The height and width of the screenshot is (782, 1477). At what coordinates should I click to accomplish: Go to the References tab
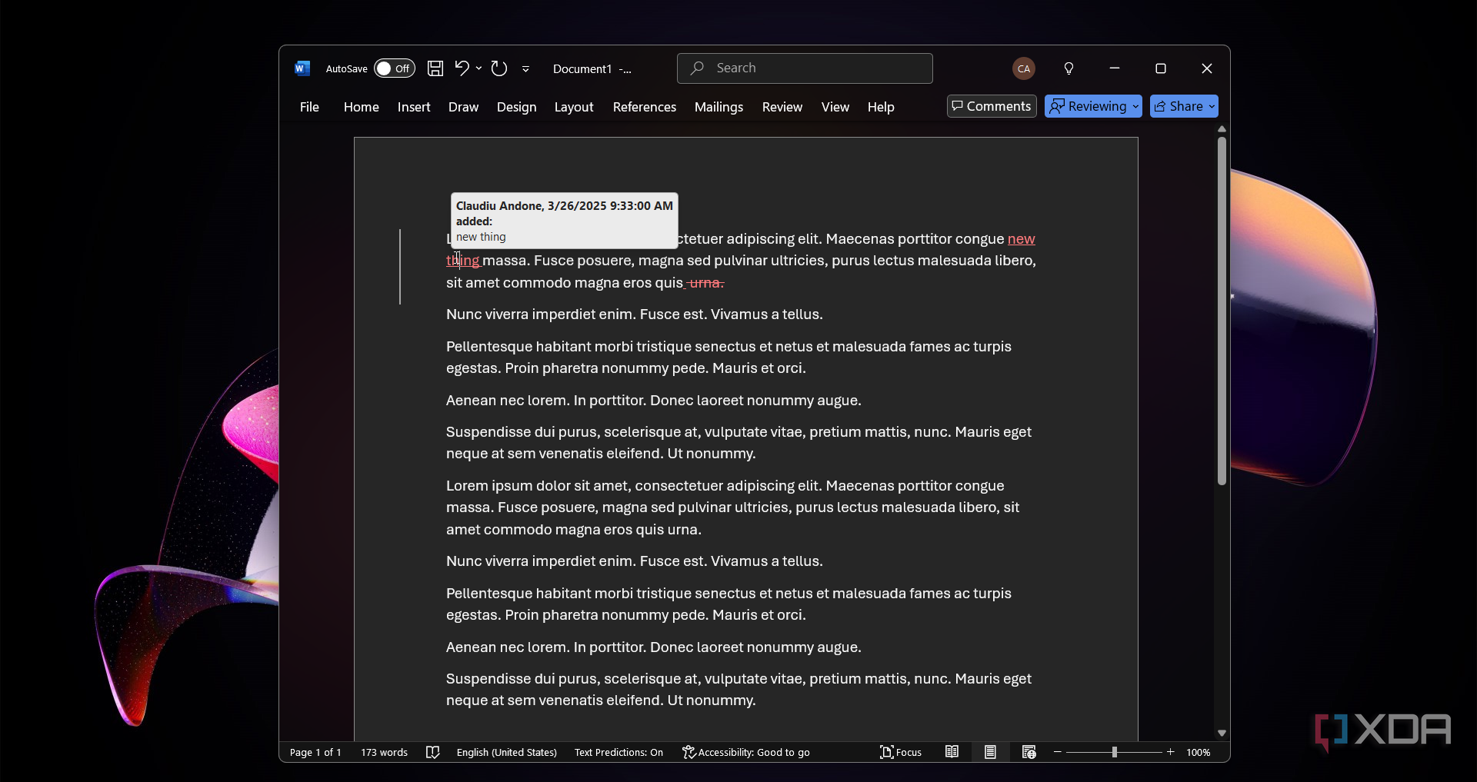click(x=645, y=107)
